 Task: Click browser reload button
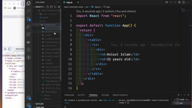pos(14,4)
